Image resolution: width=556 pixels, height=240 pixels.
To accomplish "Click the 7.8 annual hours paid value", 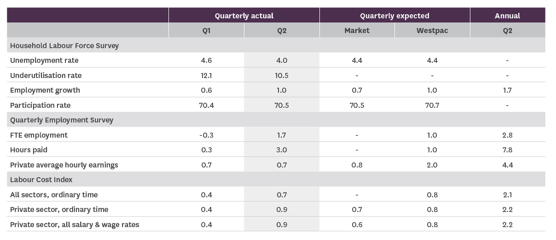I will [507, 150].
